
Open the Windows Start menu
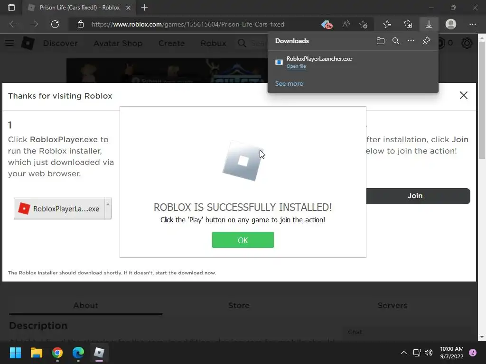point(15,353)
